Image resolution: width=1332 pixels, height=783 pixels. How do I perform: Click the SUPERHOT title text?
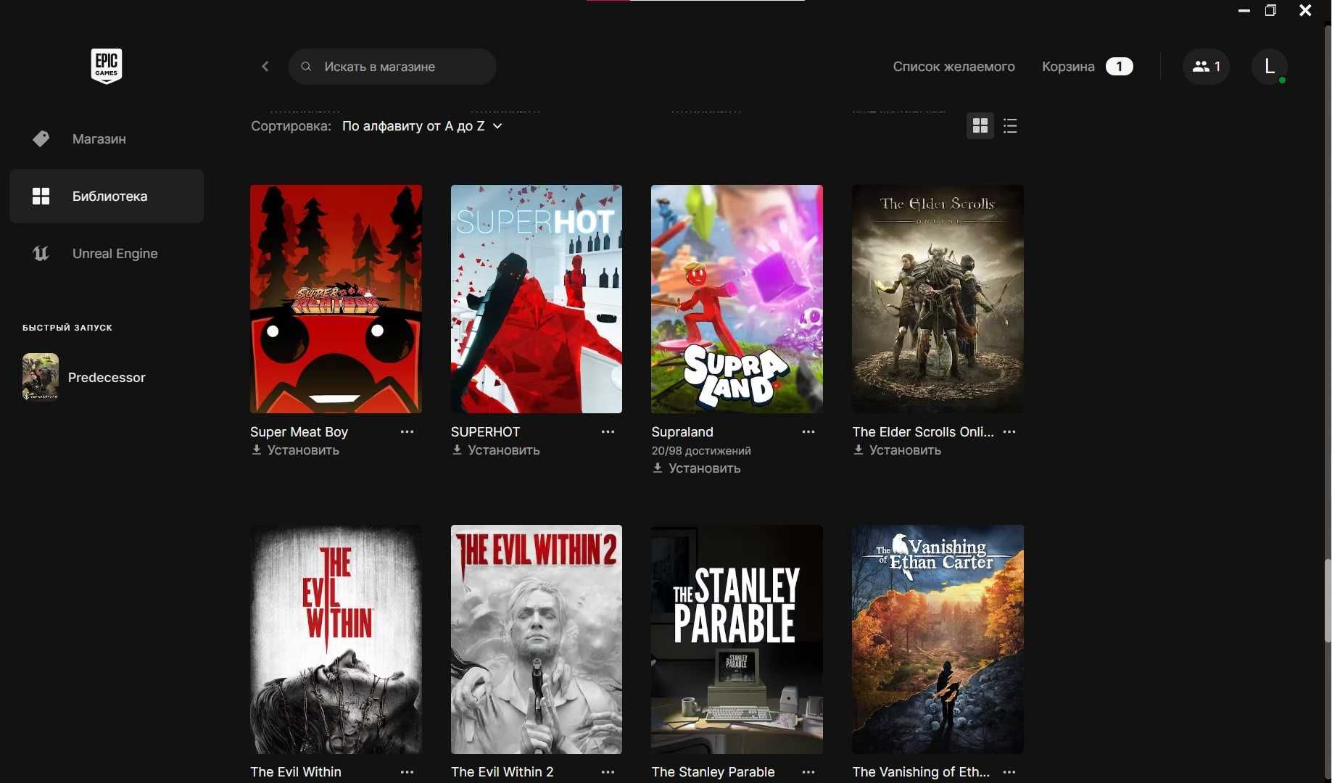click(x=485, y=432)
